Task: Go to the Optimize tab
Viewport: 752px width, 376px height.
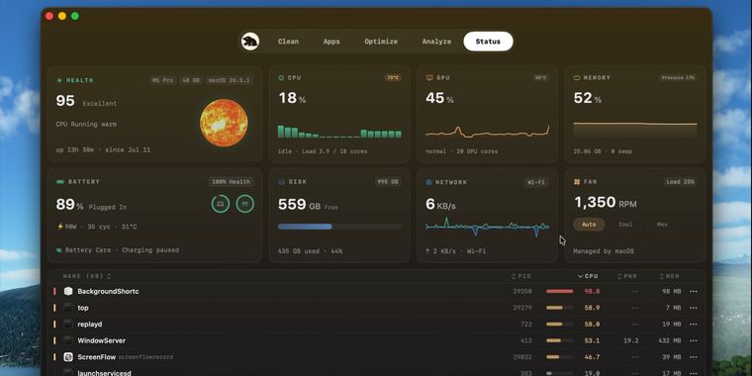Action: 381,42
